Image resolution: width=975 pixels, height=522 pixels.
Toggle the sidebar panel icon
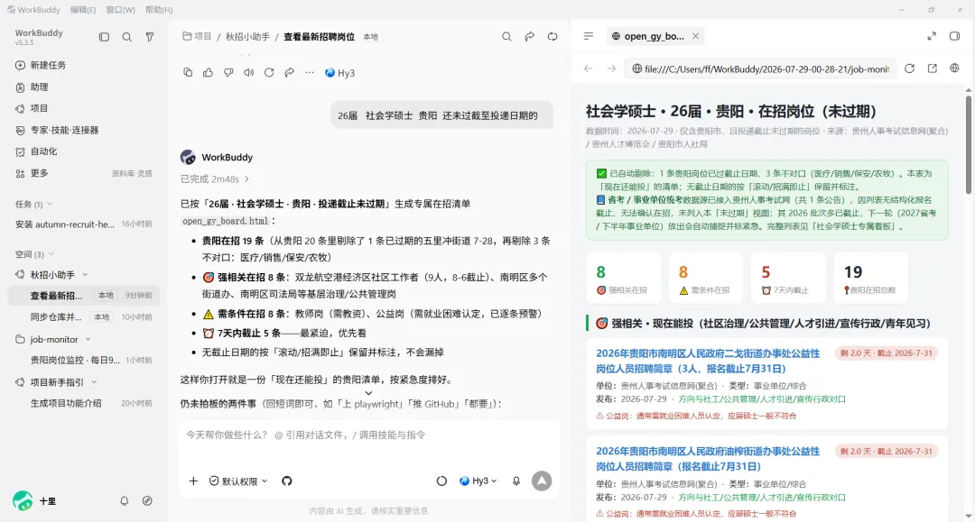[x=104, y=37]
